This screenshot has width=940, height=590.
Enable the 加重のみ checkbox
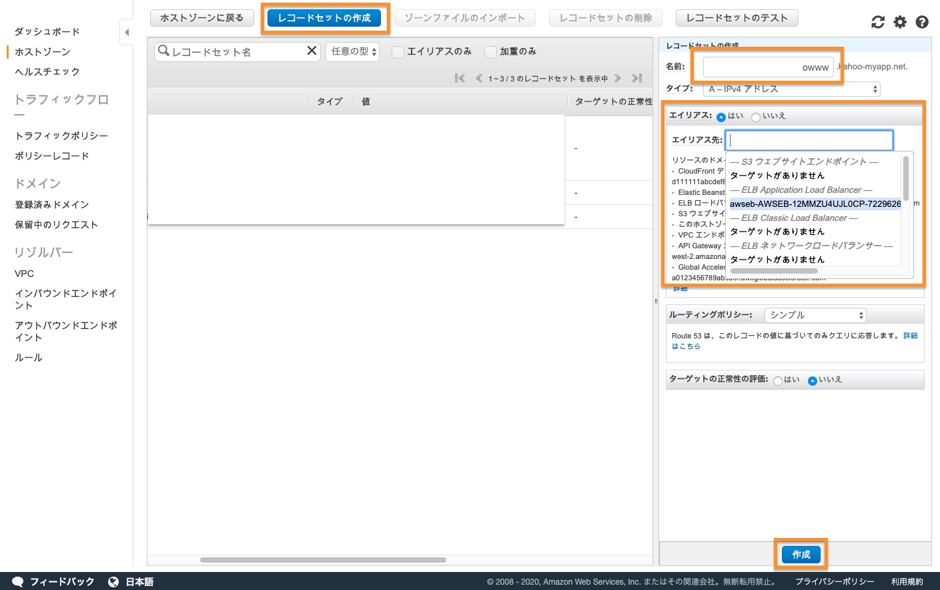click(x=490, y=52)
